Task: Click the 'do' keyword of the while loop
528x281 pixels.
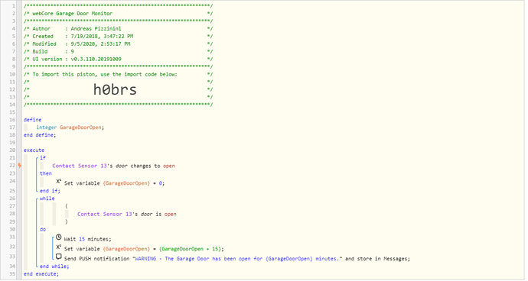Action: (43, 229)
